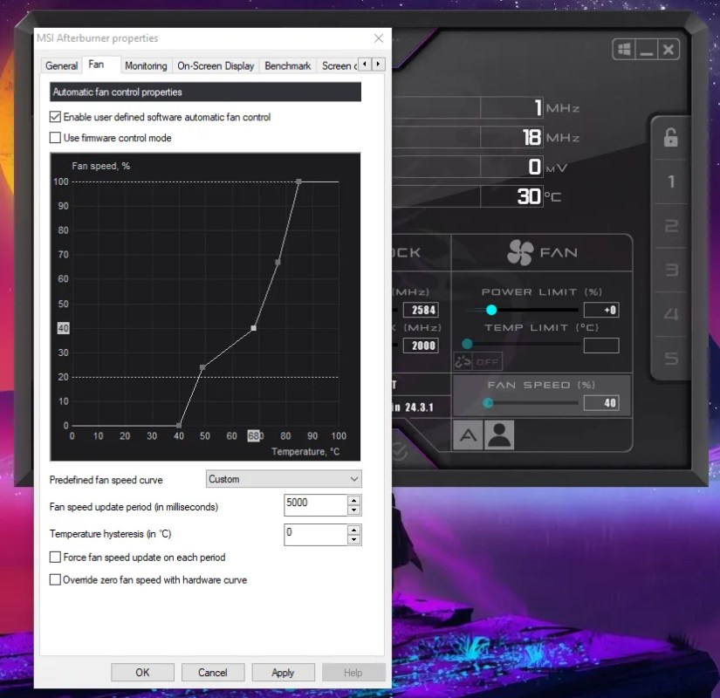Image resolution: width=720 pixels, height=698 pixels.
Task: Click the temperature hysteresis input field
Action: point(315,535)
